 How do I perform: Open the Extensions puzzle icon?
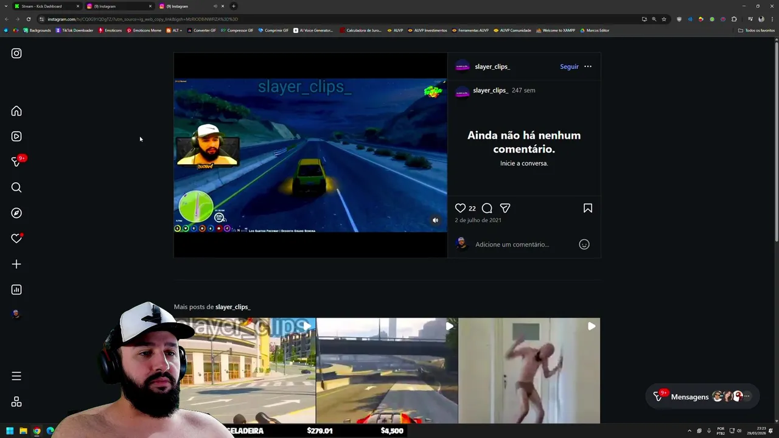pos(734,19)
